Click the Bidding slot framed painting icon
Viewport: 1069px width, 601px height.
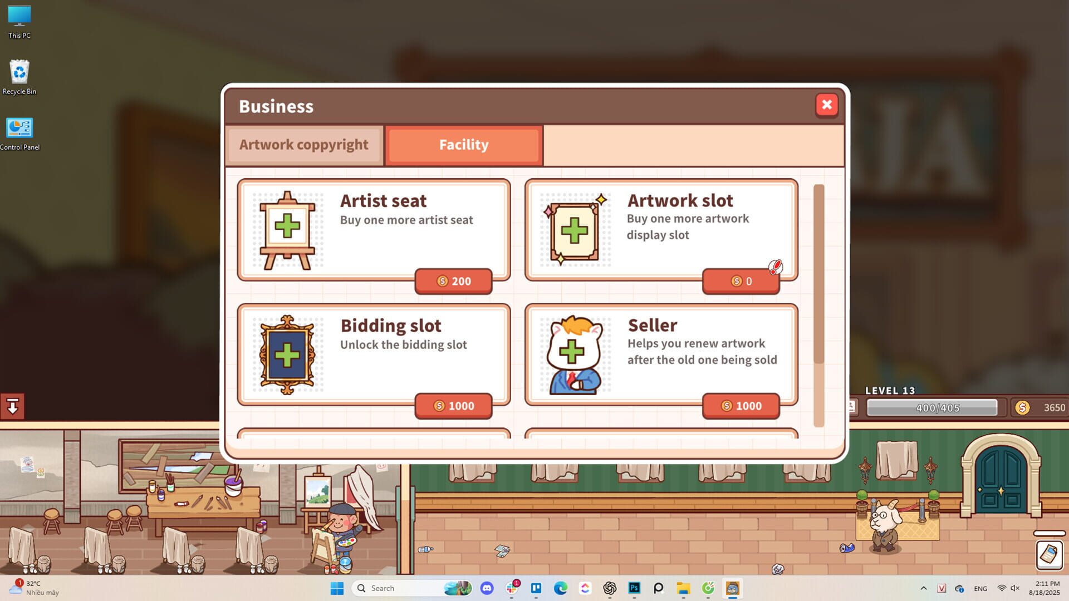(x=286, y=353)
